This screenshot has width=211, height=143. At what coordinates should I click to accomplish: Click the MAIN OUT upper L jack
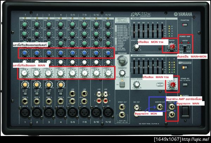[172, 107]
